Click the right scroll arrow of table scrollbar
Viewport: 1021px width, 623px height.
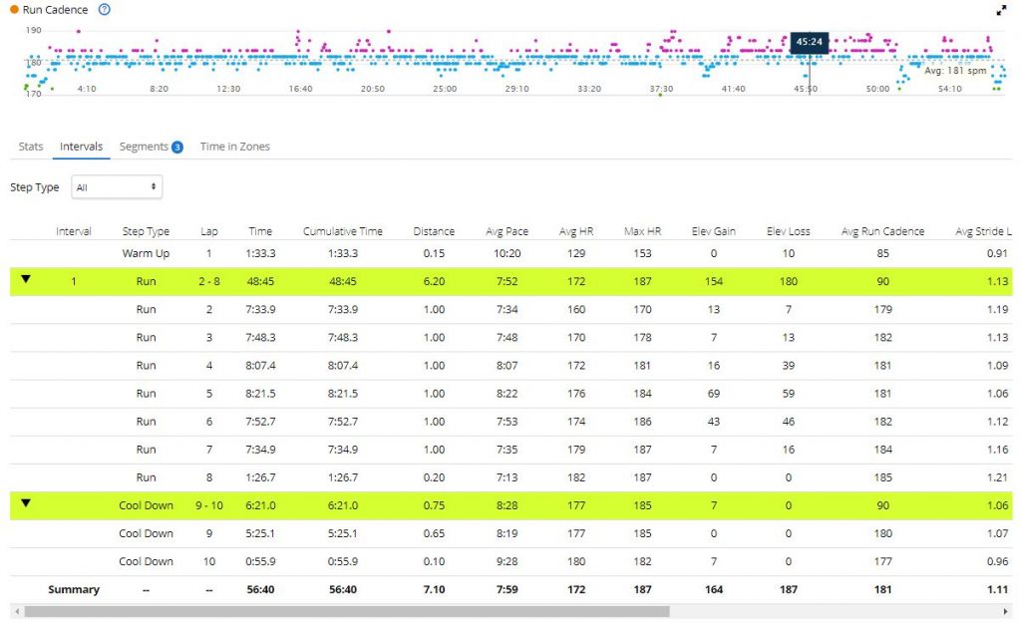(x=1006, y=610)
